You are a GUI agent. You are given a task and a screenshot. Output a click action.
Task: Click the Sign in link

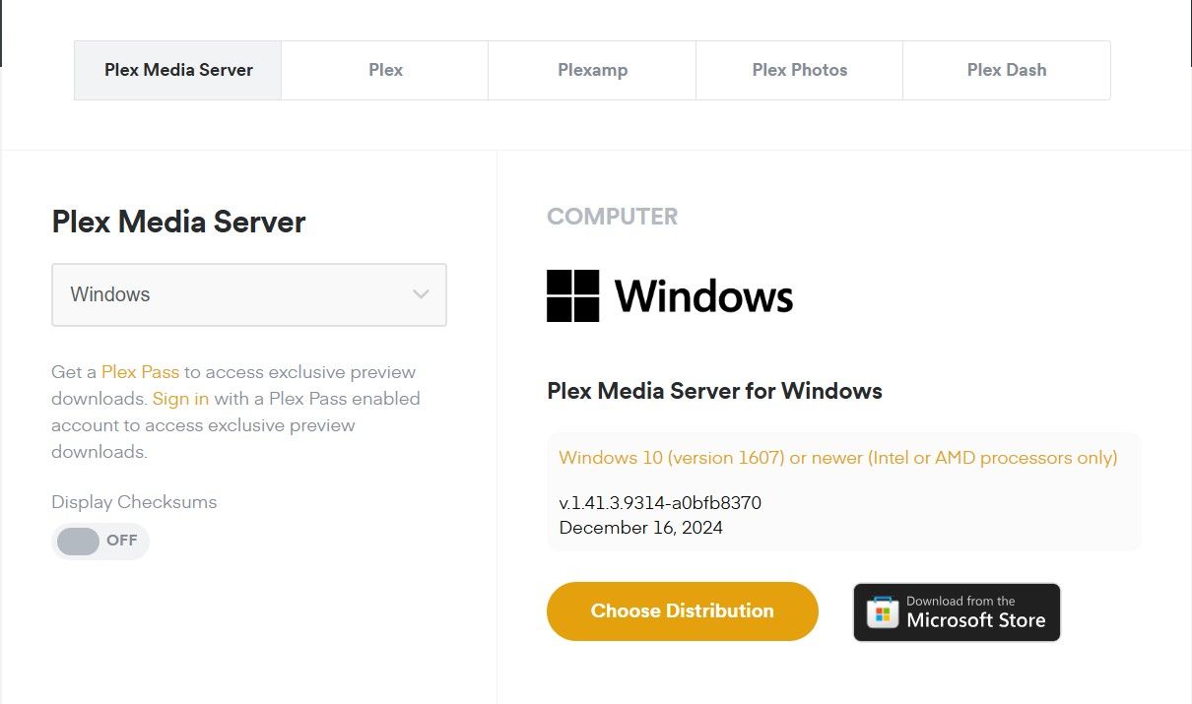click(180, 399)
